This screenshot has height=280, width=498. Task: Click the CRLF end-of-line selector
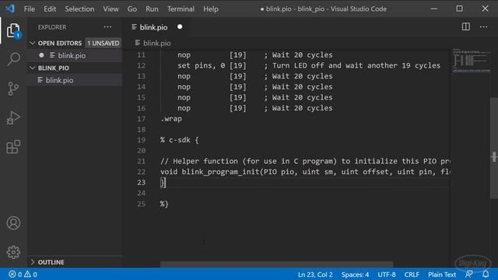412,275
